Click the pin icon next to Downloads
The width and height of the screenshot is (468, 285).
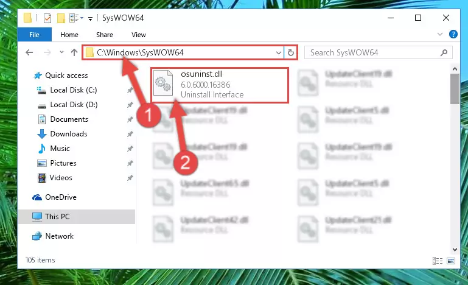pos(130,134)
